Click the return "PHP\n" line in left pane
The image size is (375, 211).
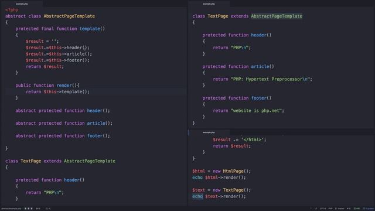point(45,193)
